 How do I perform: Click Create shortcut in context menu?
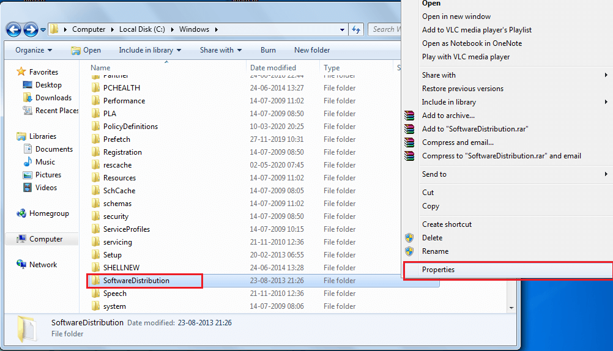(x=447, y=224)
